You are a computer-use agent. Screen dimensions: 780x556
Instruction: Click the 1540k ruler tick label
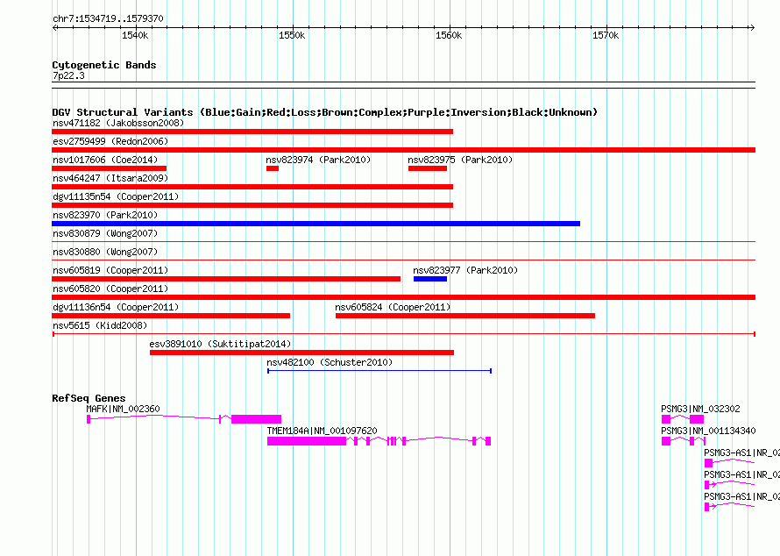point(135,35)
